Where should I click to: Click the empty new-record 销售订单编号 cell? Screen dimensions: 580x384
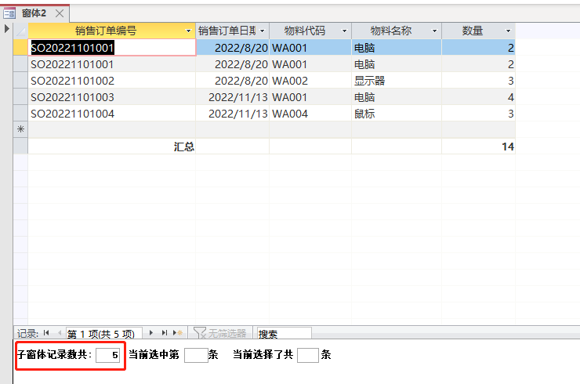[x=112, y=129]
